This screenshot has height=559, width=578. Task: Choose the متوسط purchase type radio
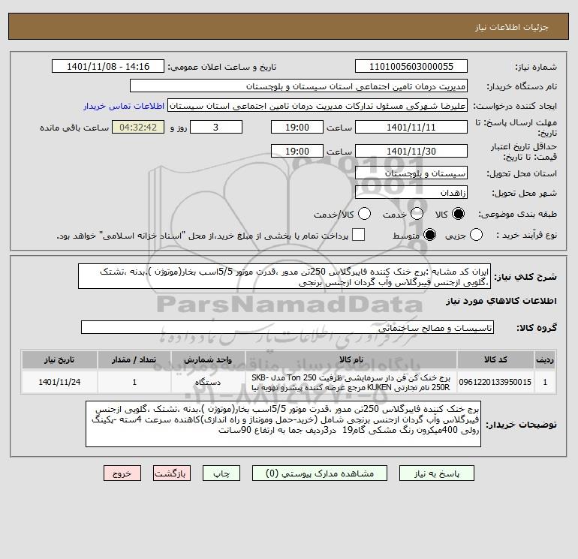pyautogui.click(x=429, y=235)
